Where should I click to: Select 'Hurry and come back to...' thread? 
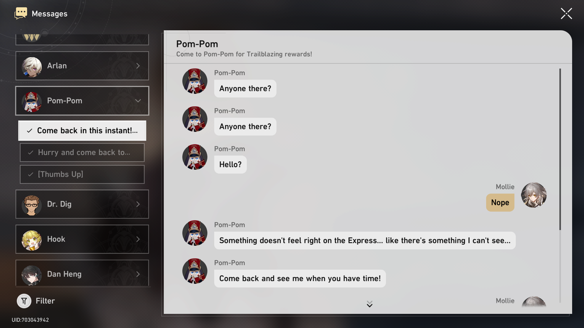pyautogui.click(x=82, y=153)
